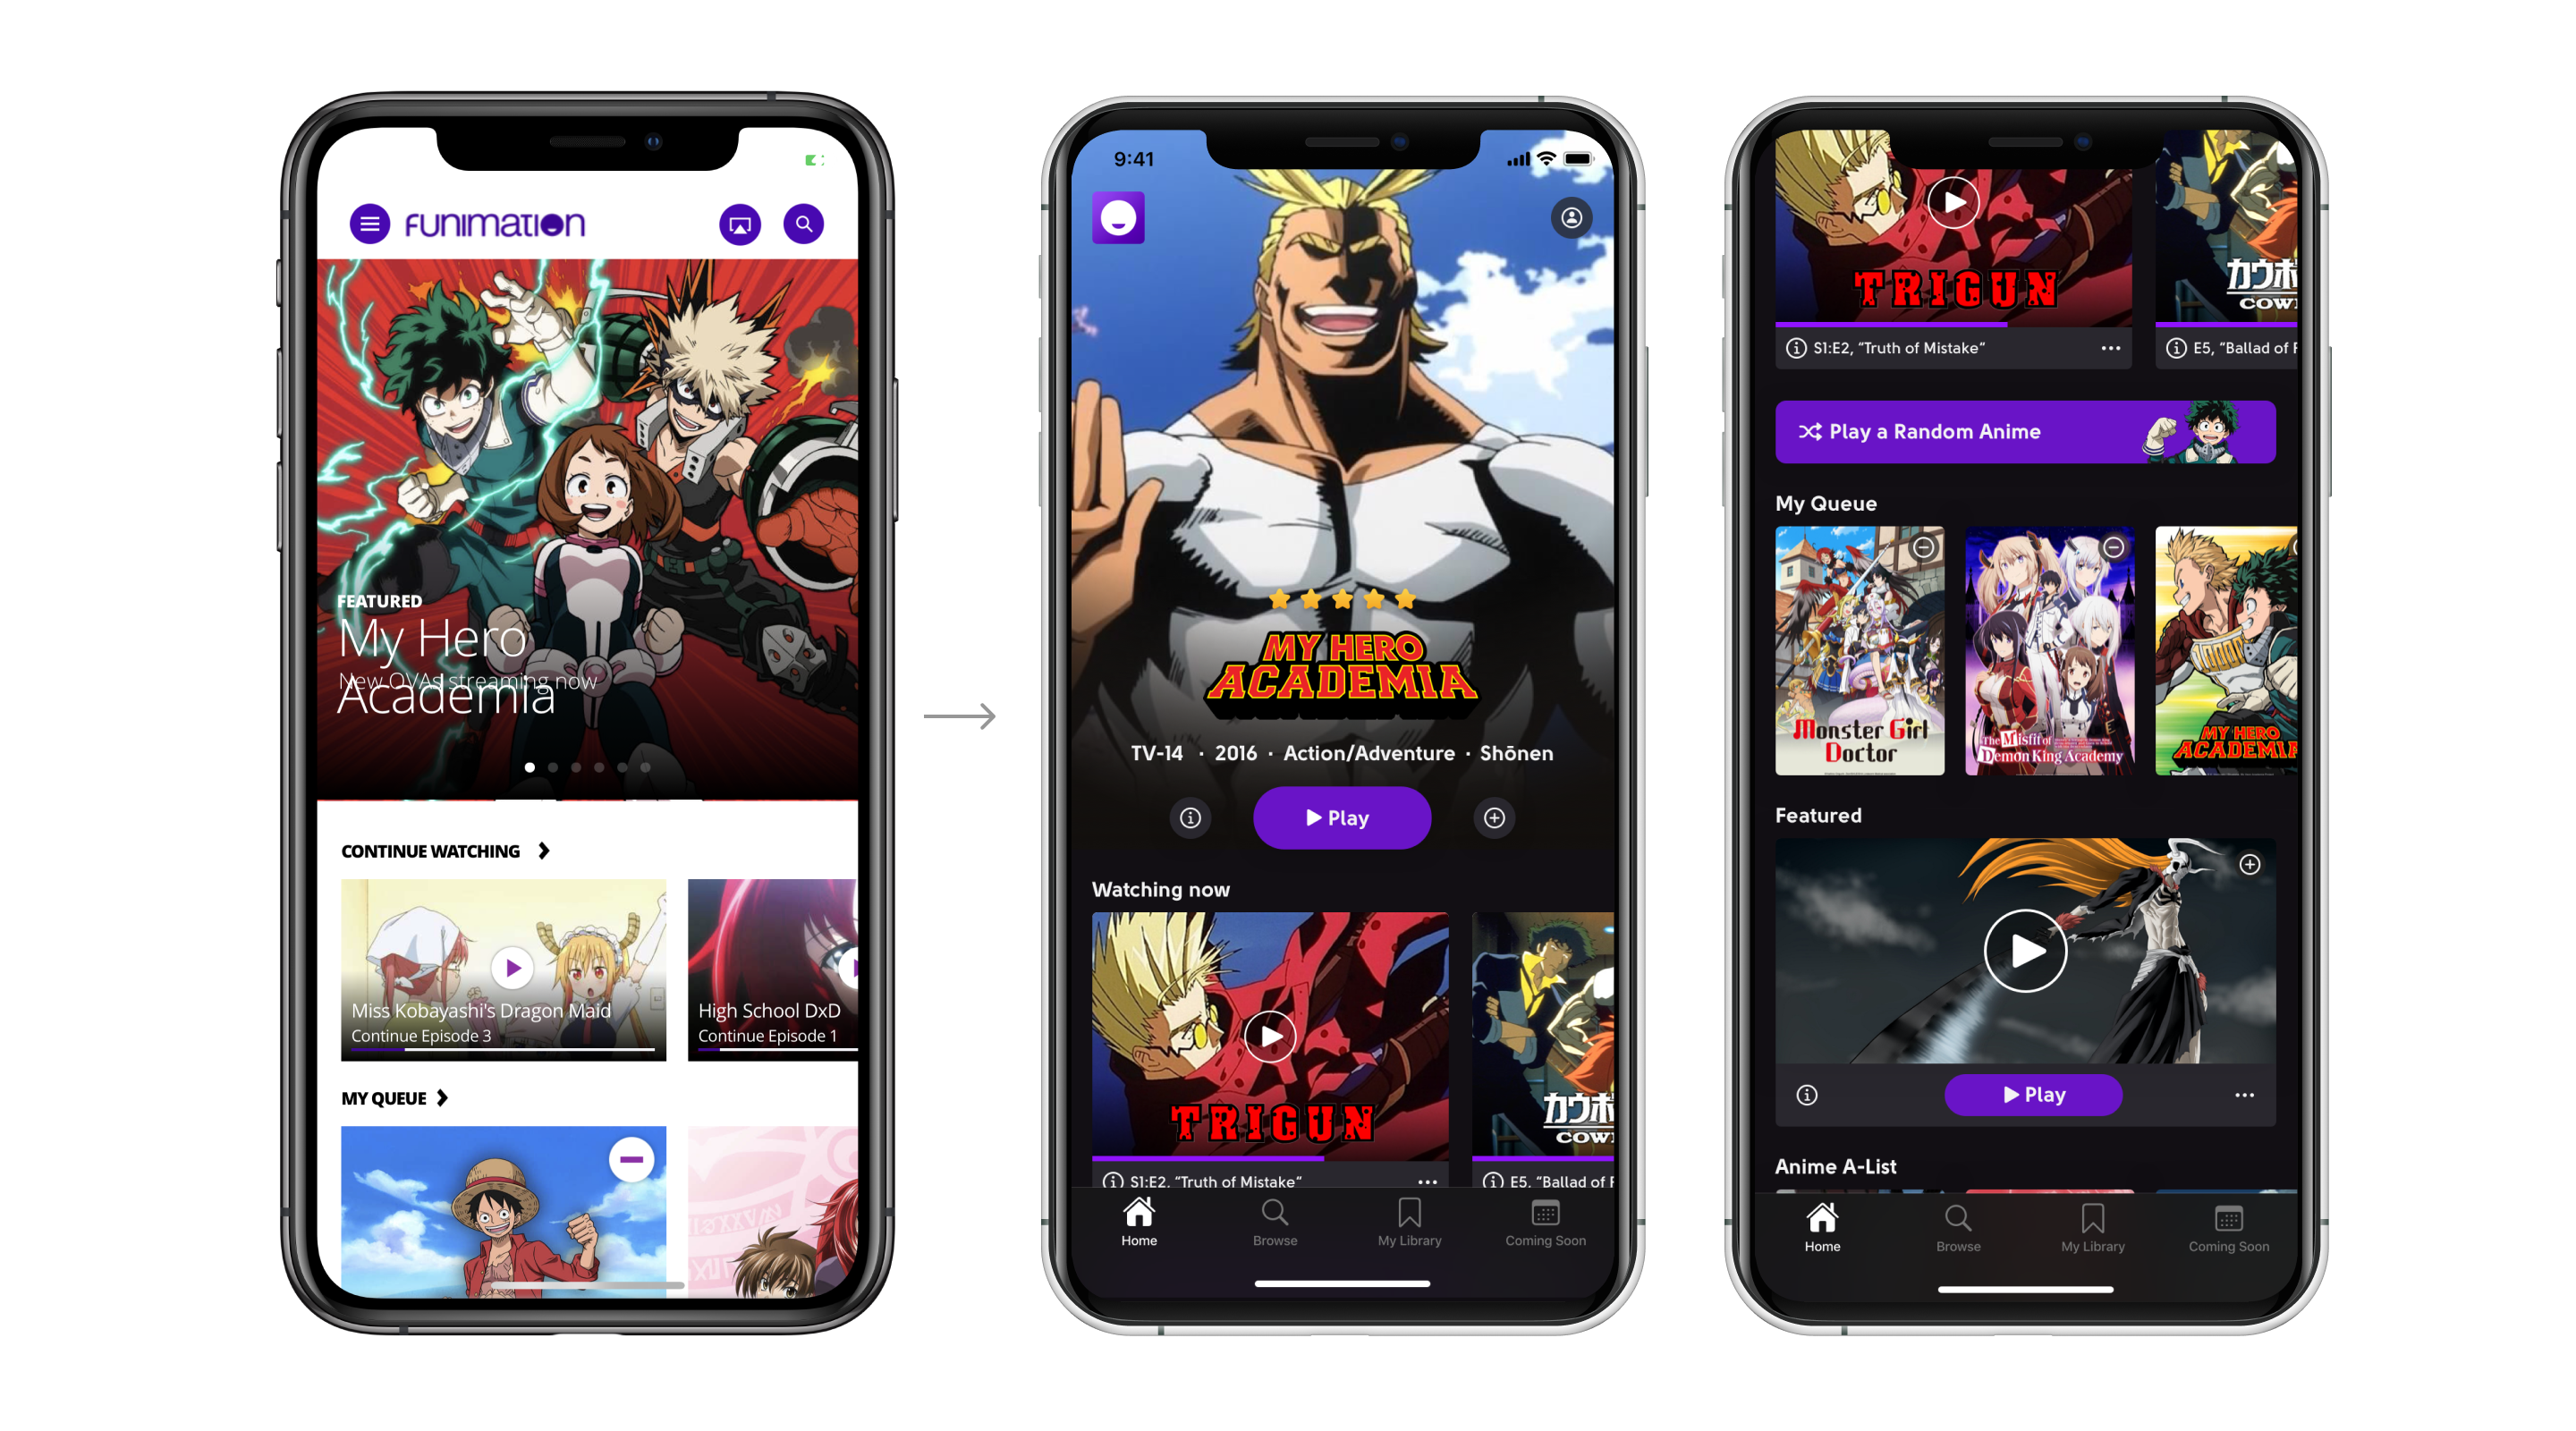Viewport: 2576px width, 1431px height.
Task: Click the cast/screen mirroring icon
Action: click(736, 225)
